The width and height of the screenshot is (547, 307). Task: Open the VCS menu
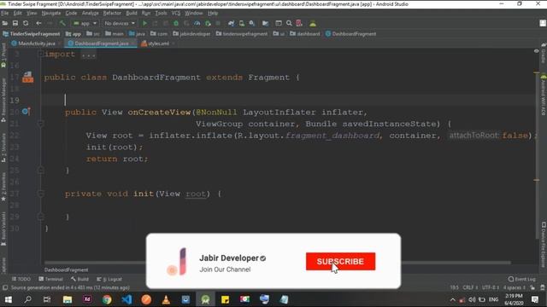[x=176, y=14]
